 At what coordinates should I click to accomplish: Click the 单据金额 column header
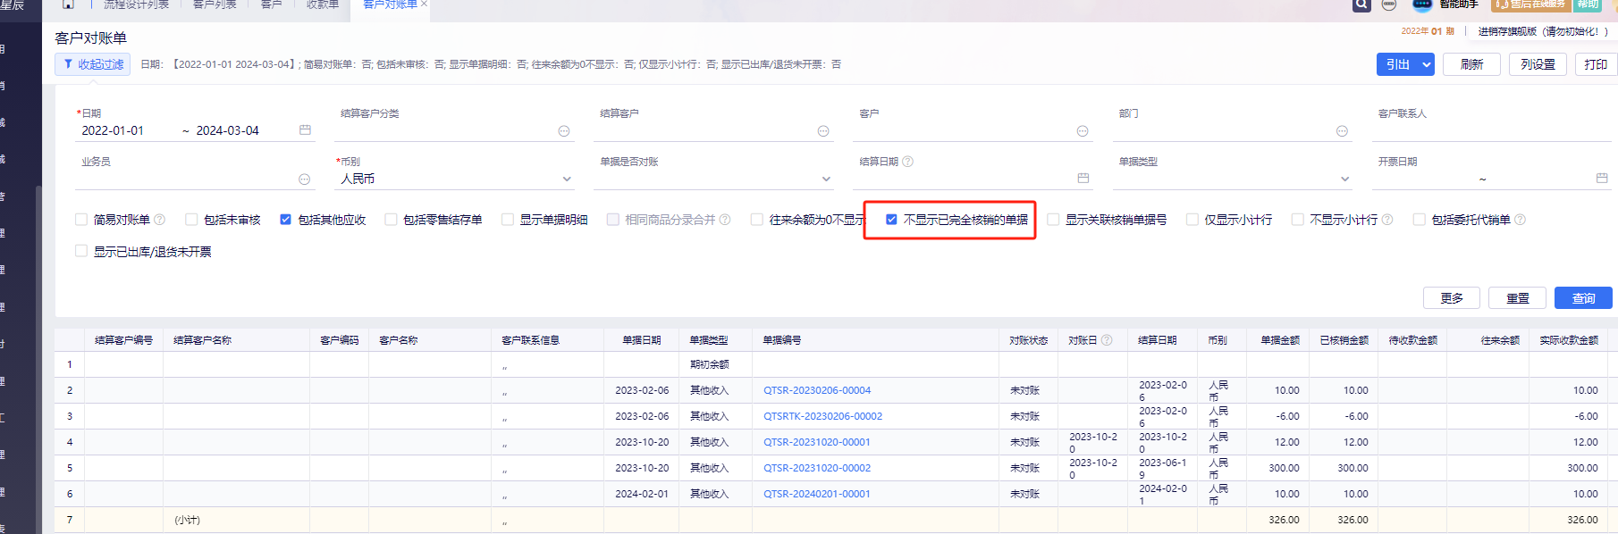point(1280,340)
